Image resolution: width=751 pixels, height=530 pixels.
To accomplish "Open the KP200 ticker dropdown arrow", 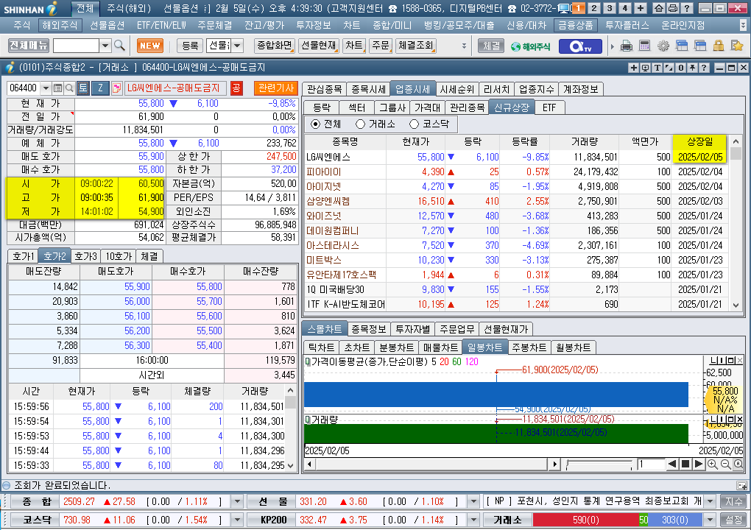I will click(x=473, y=520).
